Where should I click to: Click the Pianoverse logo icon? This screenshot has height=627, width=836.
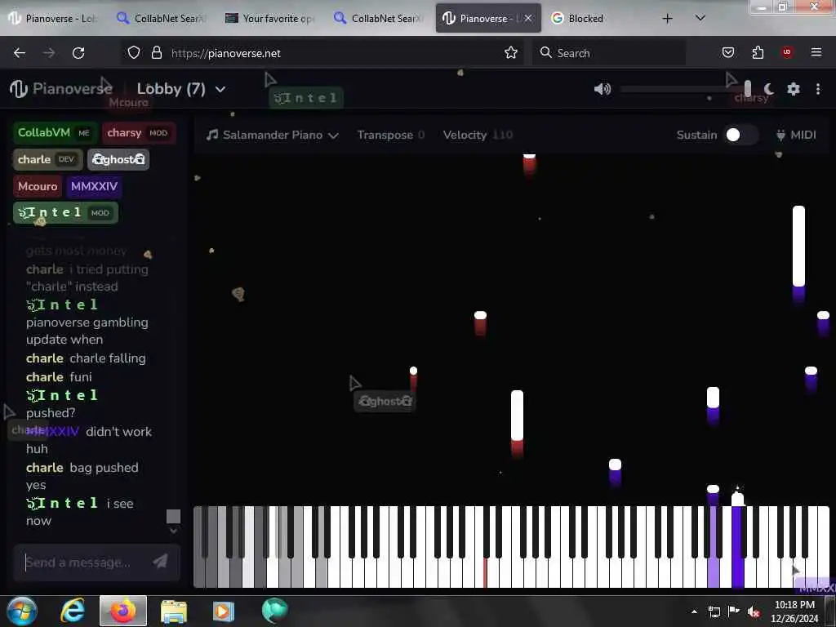pos(18,88)
